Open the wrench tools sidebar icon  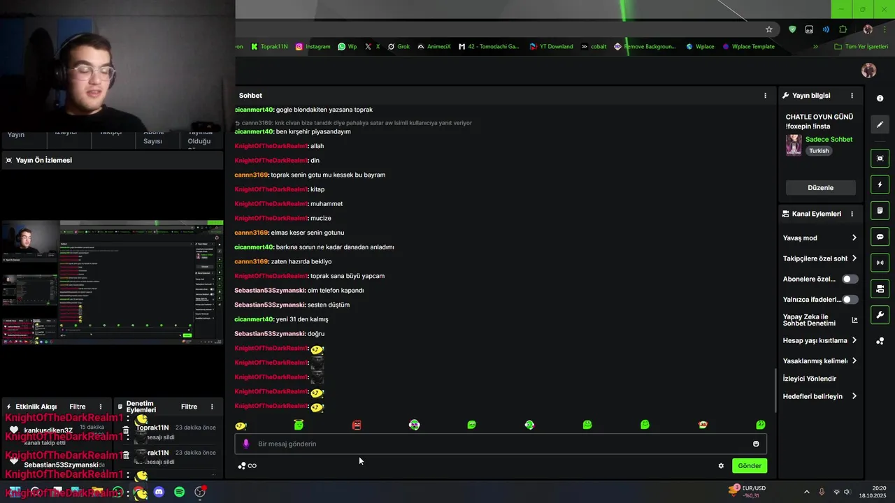point(880,315)
